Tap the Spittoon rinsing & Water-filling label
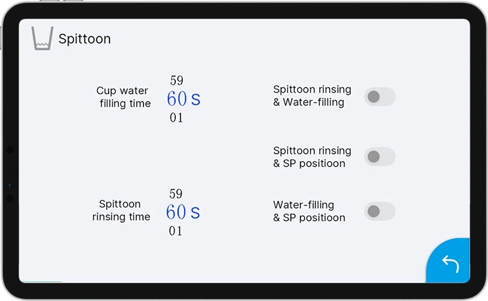The image size is (488, 301). pos(312,95)
